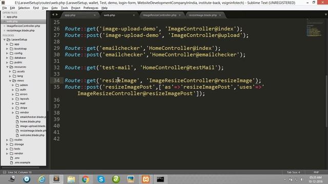This screenshot has width=328, height=184.
Task: Expand the public folder
Action: click(x=7, y=62)
